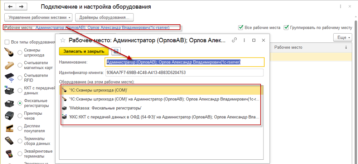The height and width of the screenshot is (164, 358).
Task: Open the 'Управление рабочими местами' dropdown
Action: (39, 17)
